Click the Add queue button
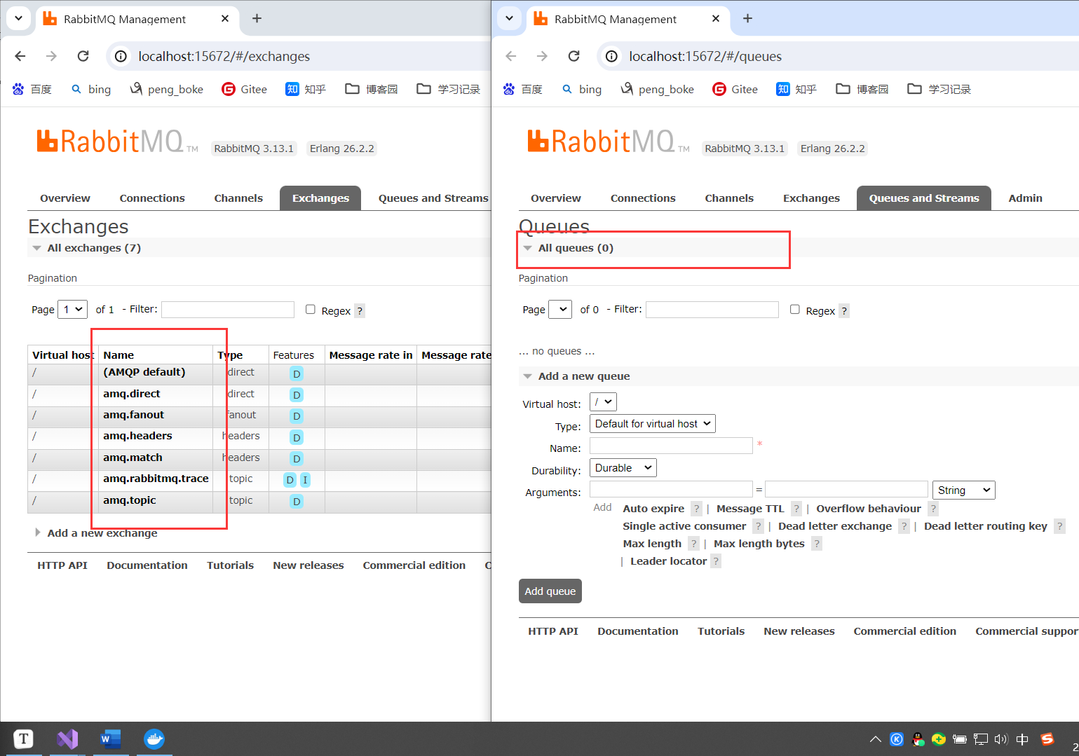The image size is (1079, 756). (x=550, y=591)
